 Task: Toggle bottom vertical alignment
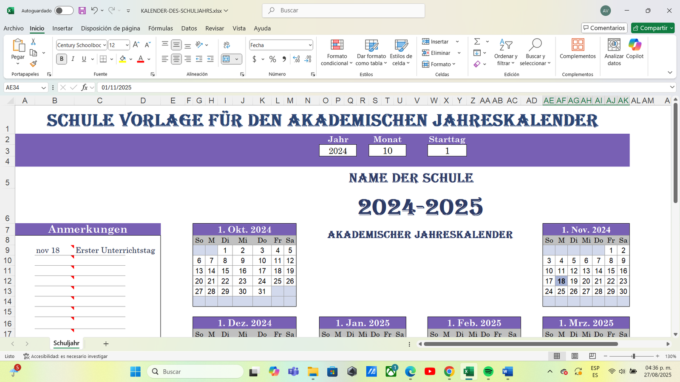[x=187, y=45]
